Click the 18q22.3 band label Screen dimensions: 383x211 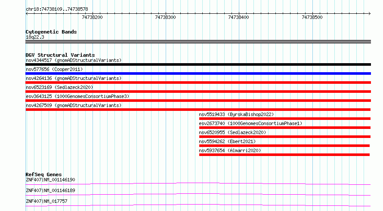point(35,37)
